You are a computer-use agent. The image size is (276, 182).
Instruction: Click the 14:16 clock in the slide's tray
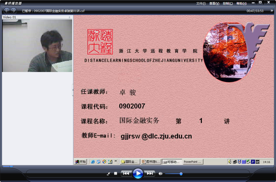point(266,162)
